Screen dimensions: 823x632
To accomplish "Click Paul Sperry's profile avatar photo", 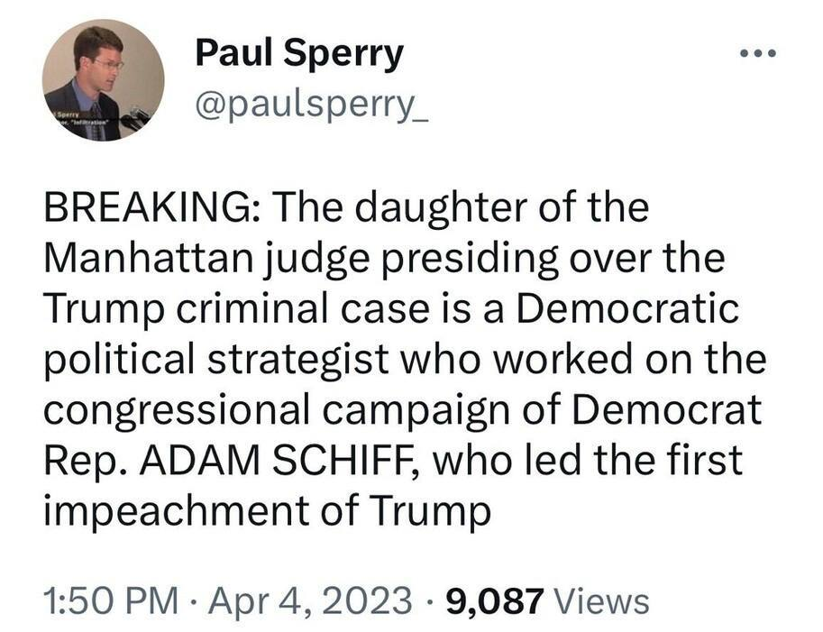I will [103, 80].
